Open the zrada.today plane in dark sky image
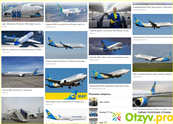 [110, 46]
